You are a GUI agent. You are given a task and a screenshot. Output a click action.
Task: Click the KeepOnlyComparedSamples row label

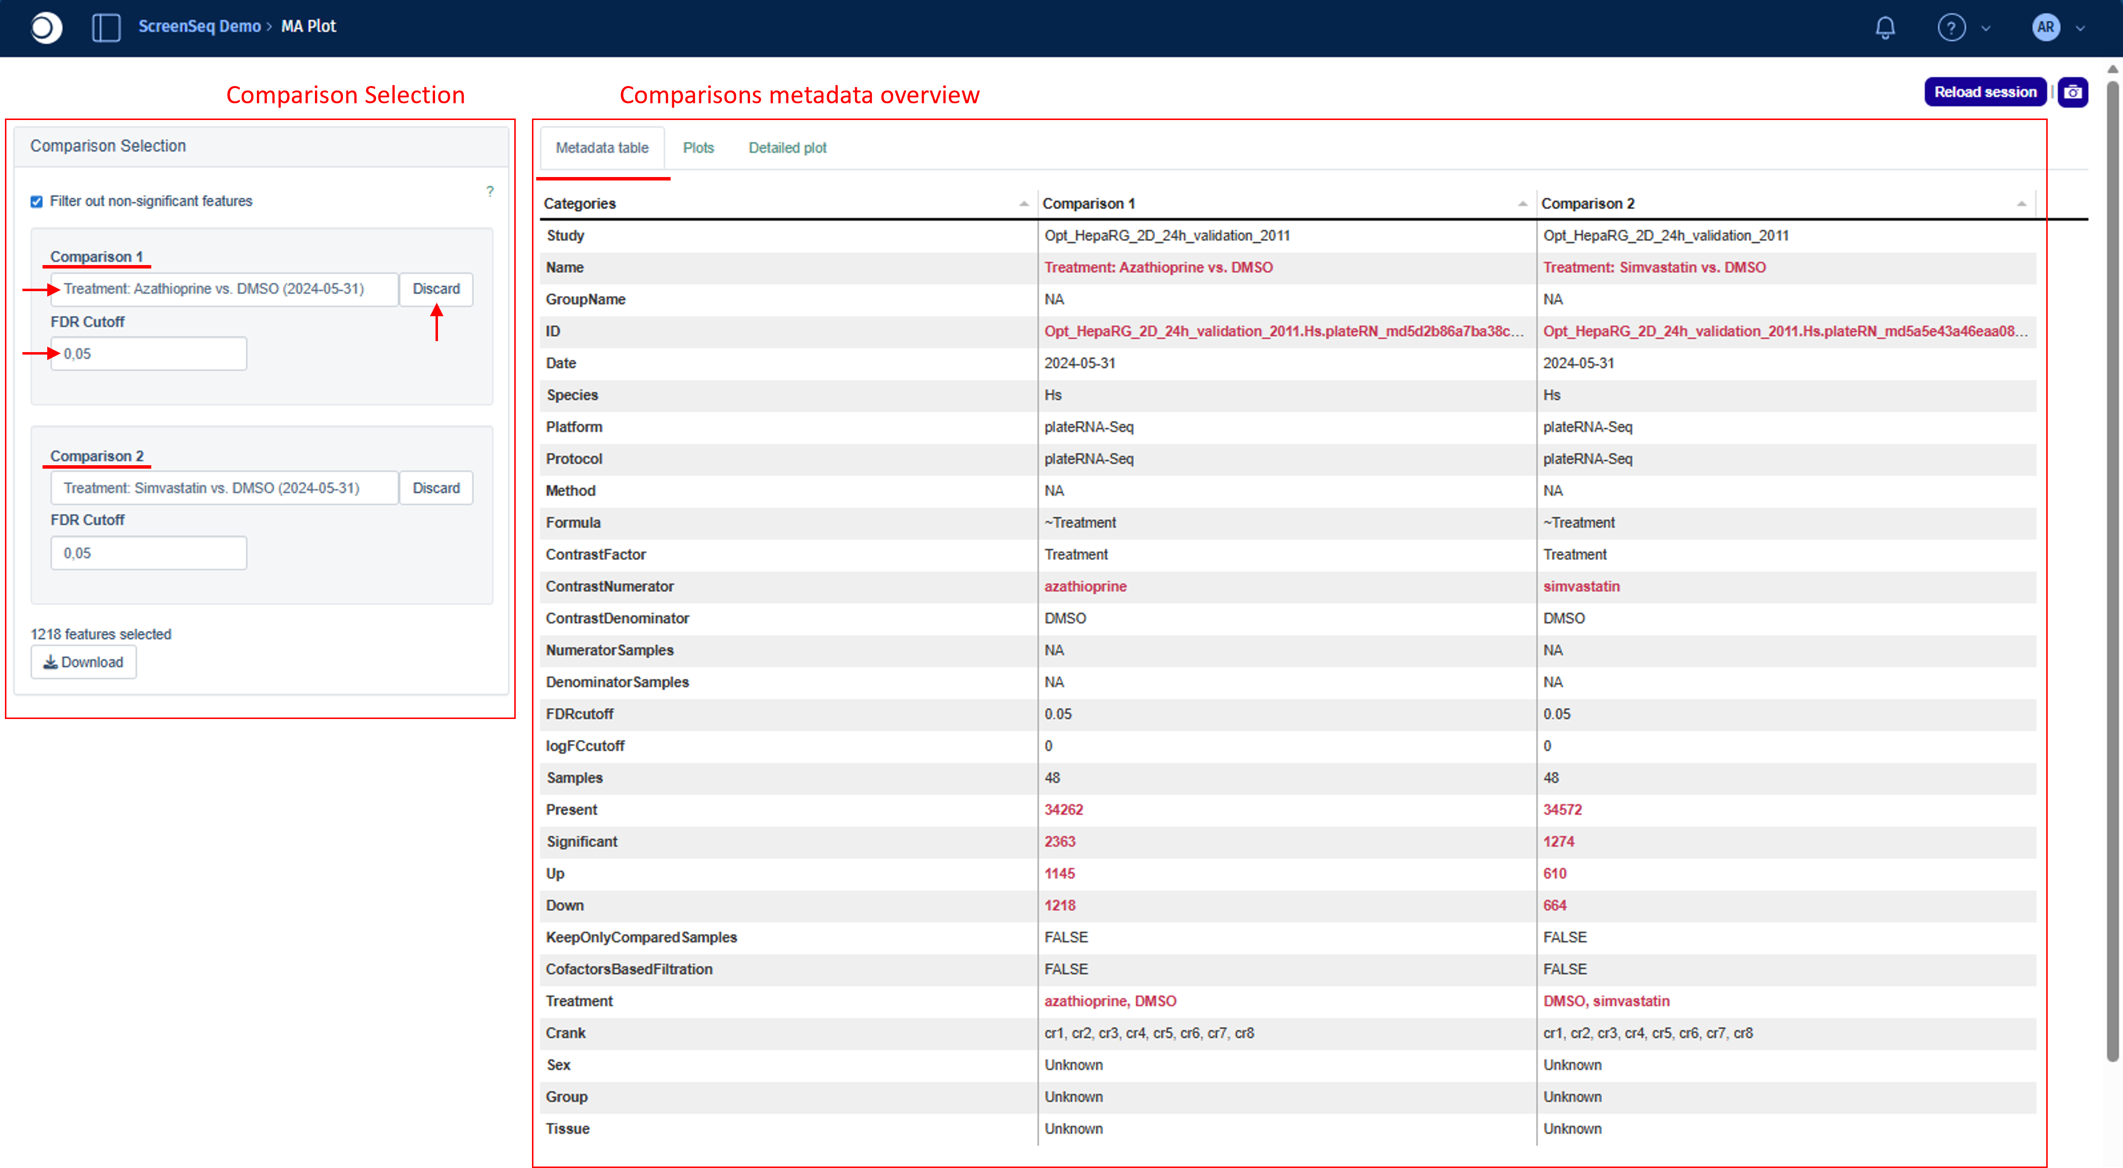[x=640, y=937]
